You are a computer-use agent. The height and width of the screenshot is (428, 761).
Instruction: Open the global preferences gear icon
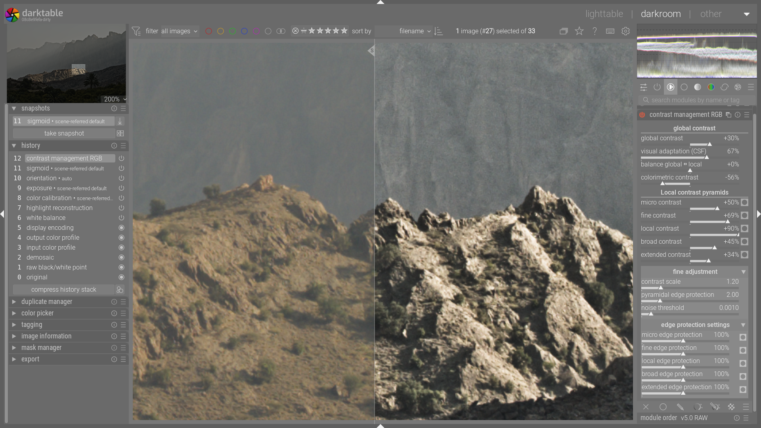coord(625,31)
